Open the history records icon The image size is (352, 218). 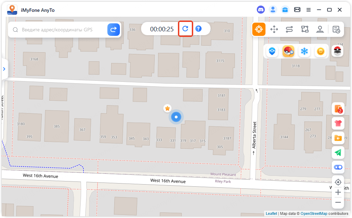click(336, 30)
